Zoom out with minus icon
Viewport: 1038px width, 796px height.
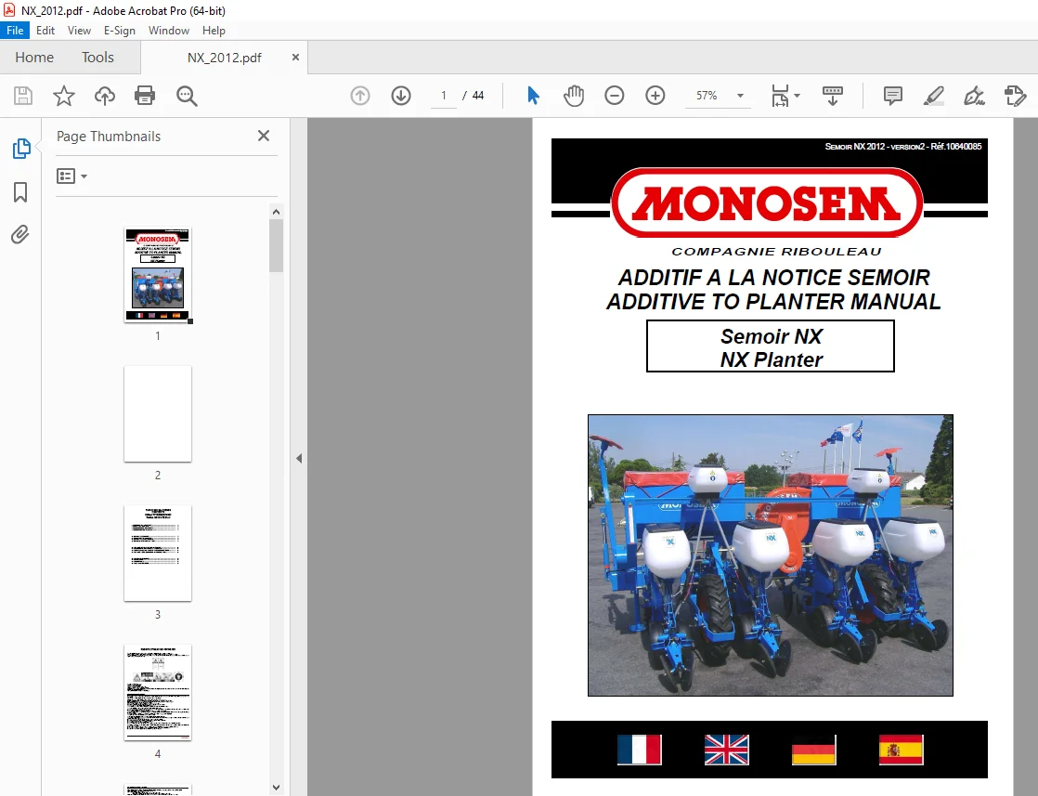click(x=615, y=96)
